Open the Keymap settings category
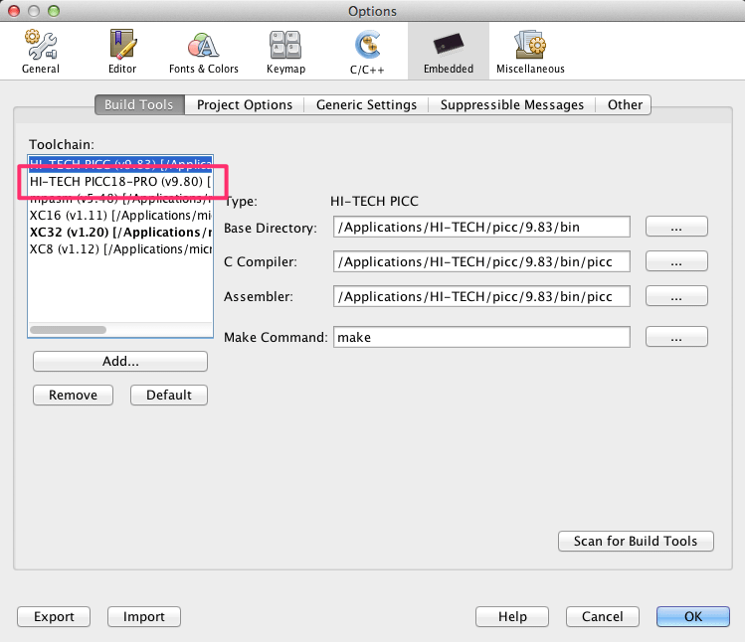 [x=285, y=52]
